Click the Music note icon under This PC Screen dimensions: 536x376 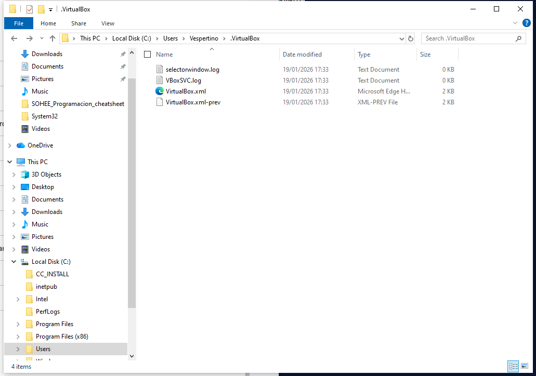(x=25, y=224)
